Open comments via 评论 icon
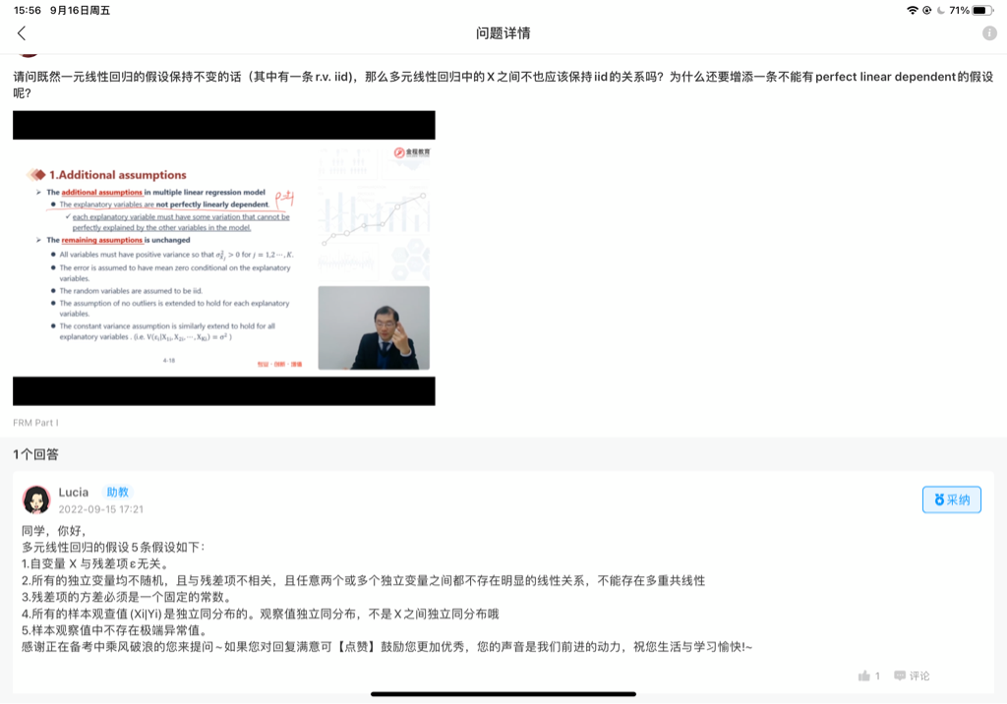This screenshot has width=1007, height=704. click(912, 675)
